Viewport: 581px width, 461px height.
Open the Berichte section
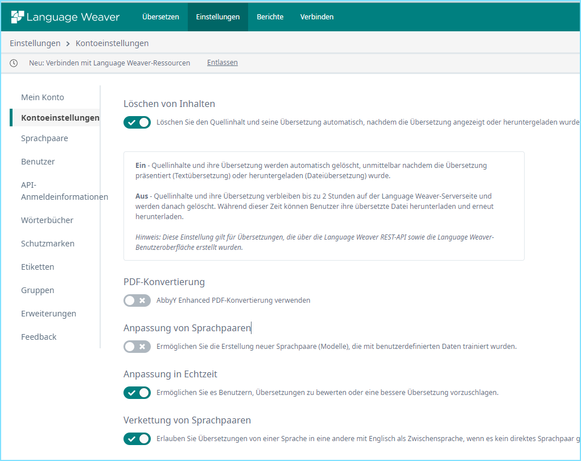[x=270, y=17]
